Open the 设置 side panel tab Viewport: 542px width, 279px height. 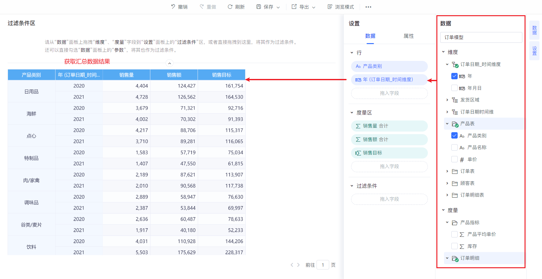tap(534, 51)
